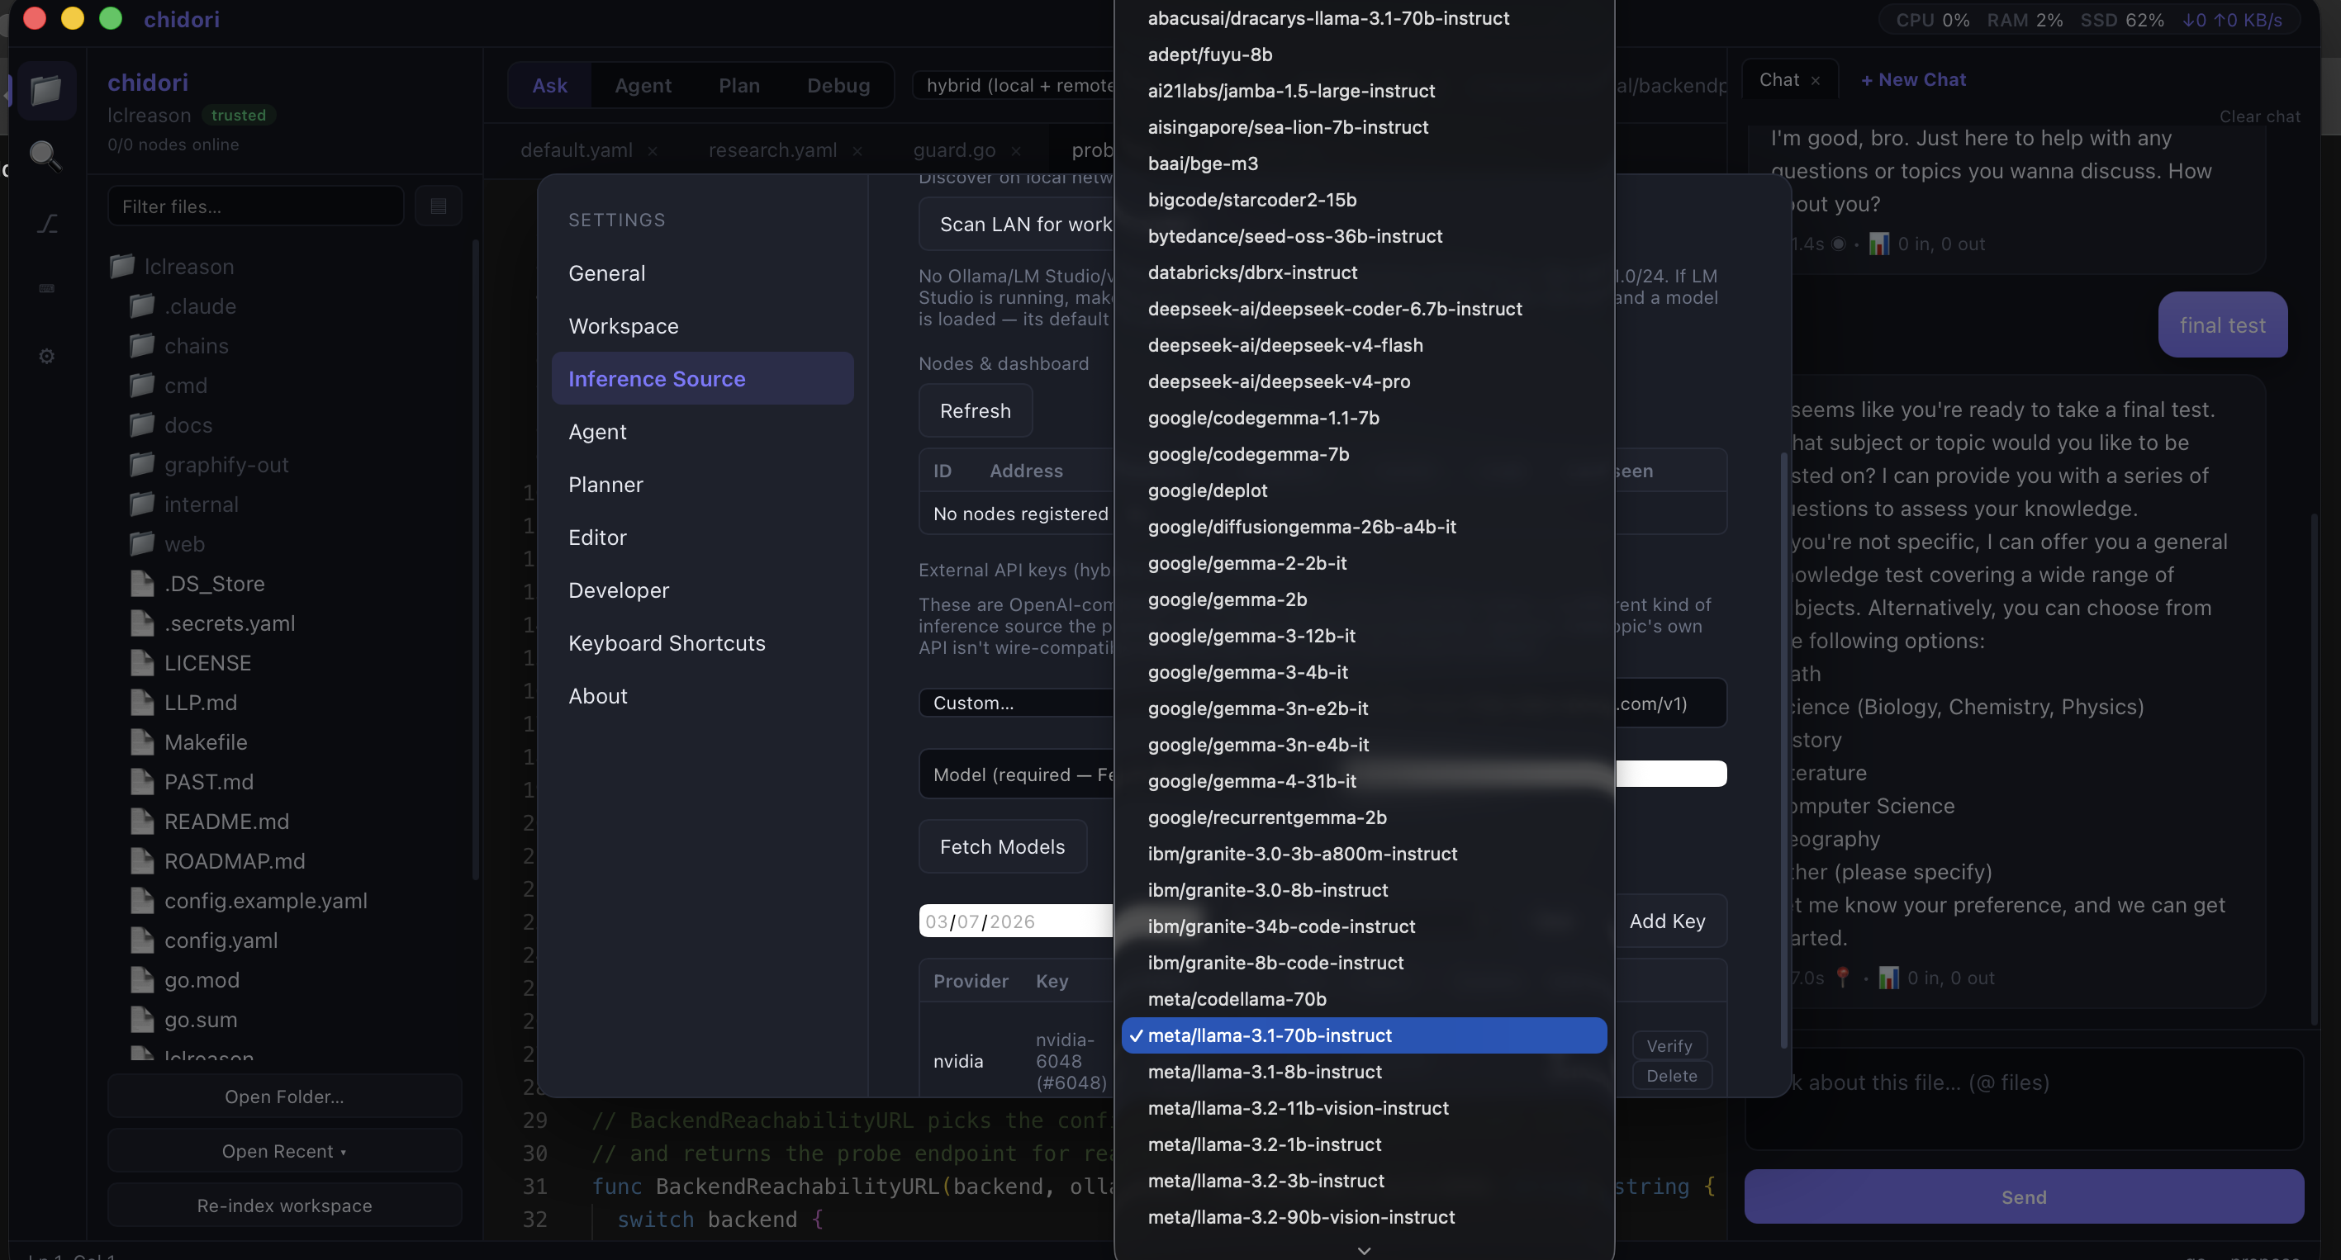Click the scroll-down chevron of model list
The width and height of the screenshot is (2341, 1260).
pyautogui.click(x=1363, y=1250)
